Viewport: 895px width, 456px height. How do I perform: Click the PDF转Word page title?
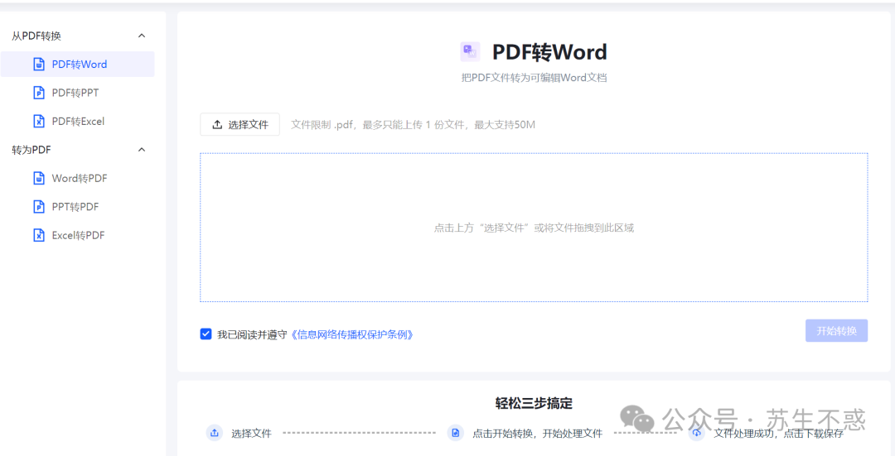click(x=549, y=52)
